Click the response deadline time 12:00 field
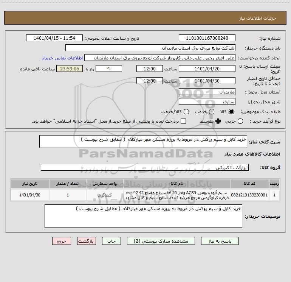The width and height of the screenshot is (291, 282). tap(150, 69)
